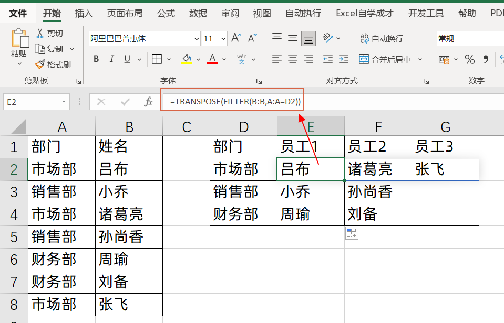Open the Name Box dropdown arrow

pos(64,102)
